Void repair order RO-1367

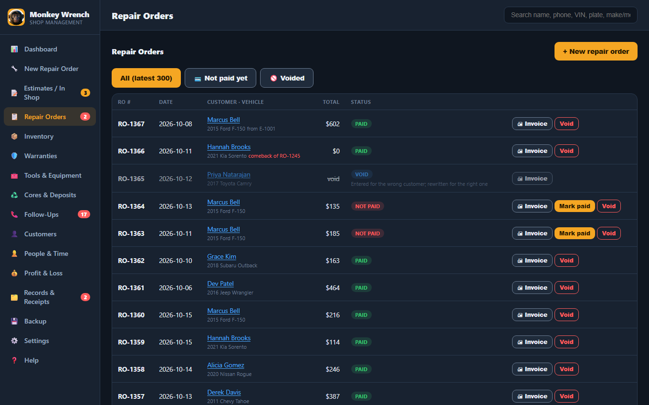click(566, 124)
